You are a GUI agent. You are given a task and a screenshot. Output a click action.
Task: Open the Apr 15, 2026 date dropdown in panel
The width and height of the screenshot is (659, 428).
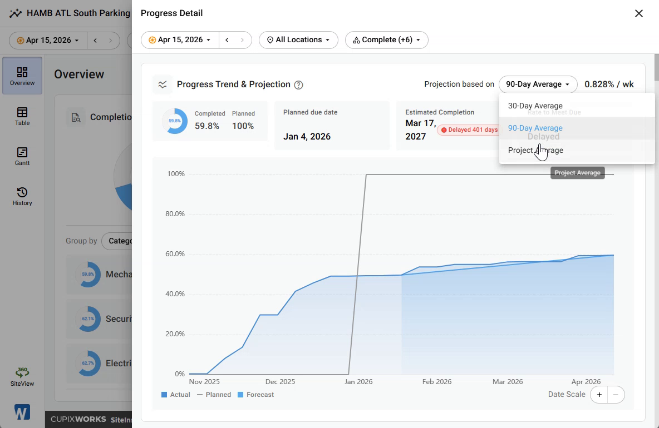(x=180, y=40)
